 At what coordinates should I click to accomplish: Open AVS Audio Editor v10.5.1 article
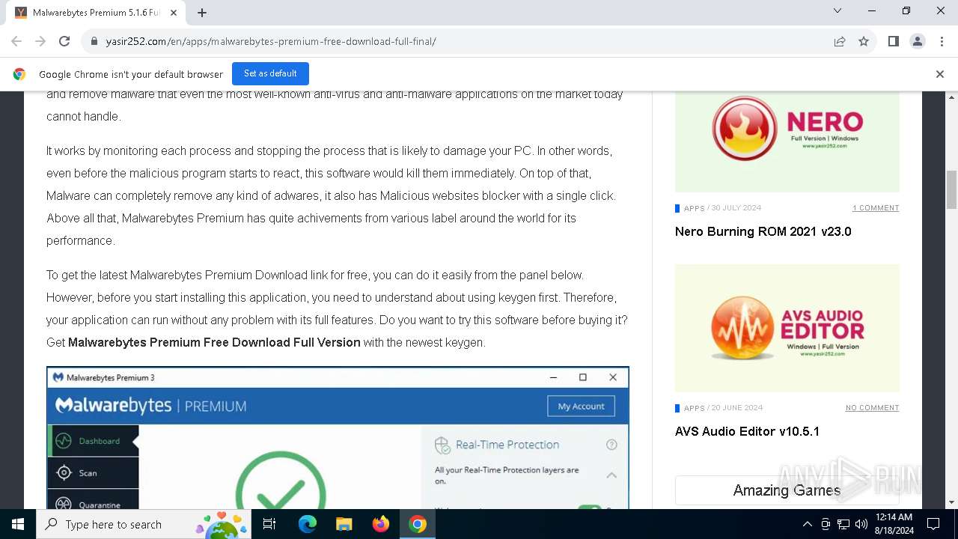coord(747,431)
